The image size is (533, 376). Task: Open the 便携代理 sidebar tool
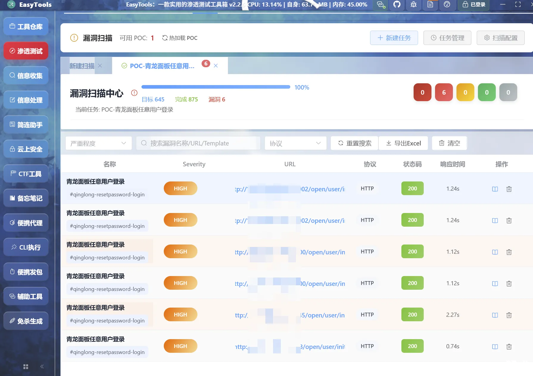[x=26, y=223]
